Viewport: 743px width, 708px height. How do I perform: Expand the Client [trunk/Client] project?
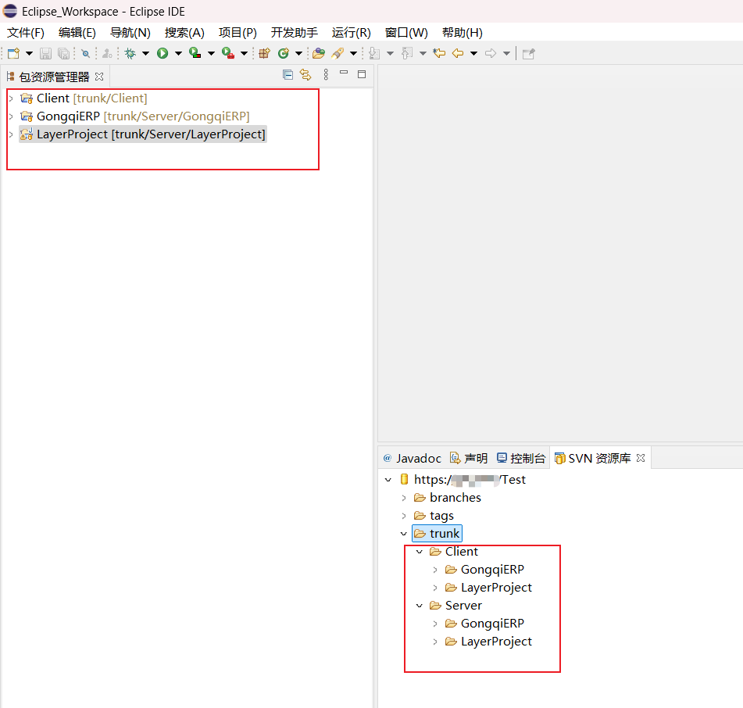point(11,98)
